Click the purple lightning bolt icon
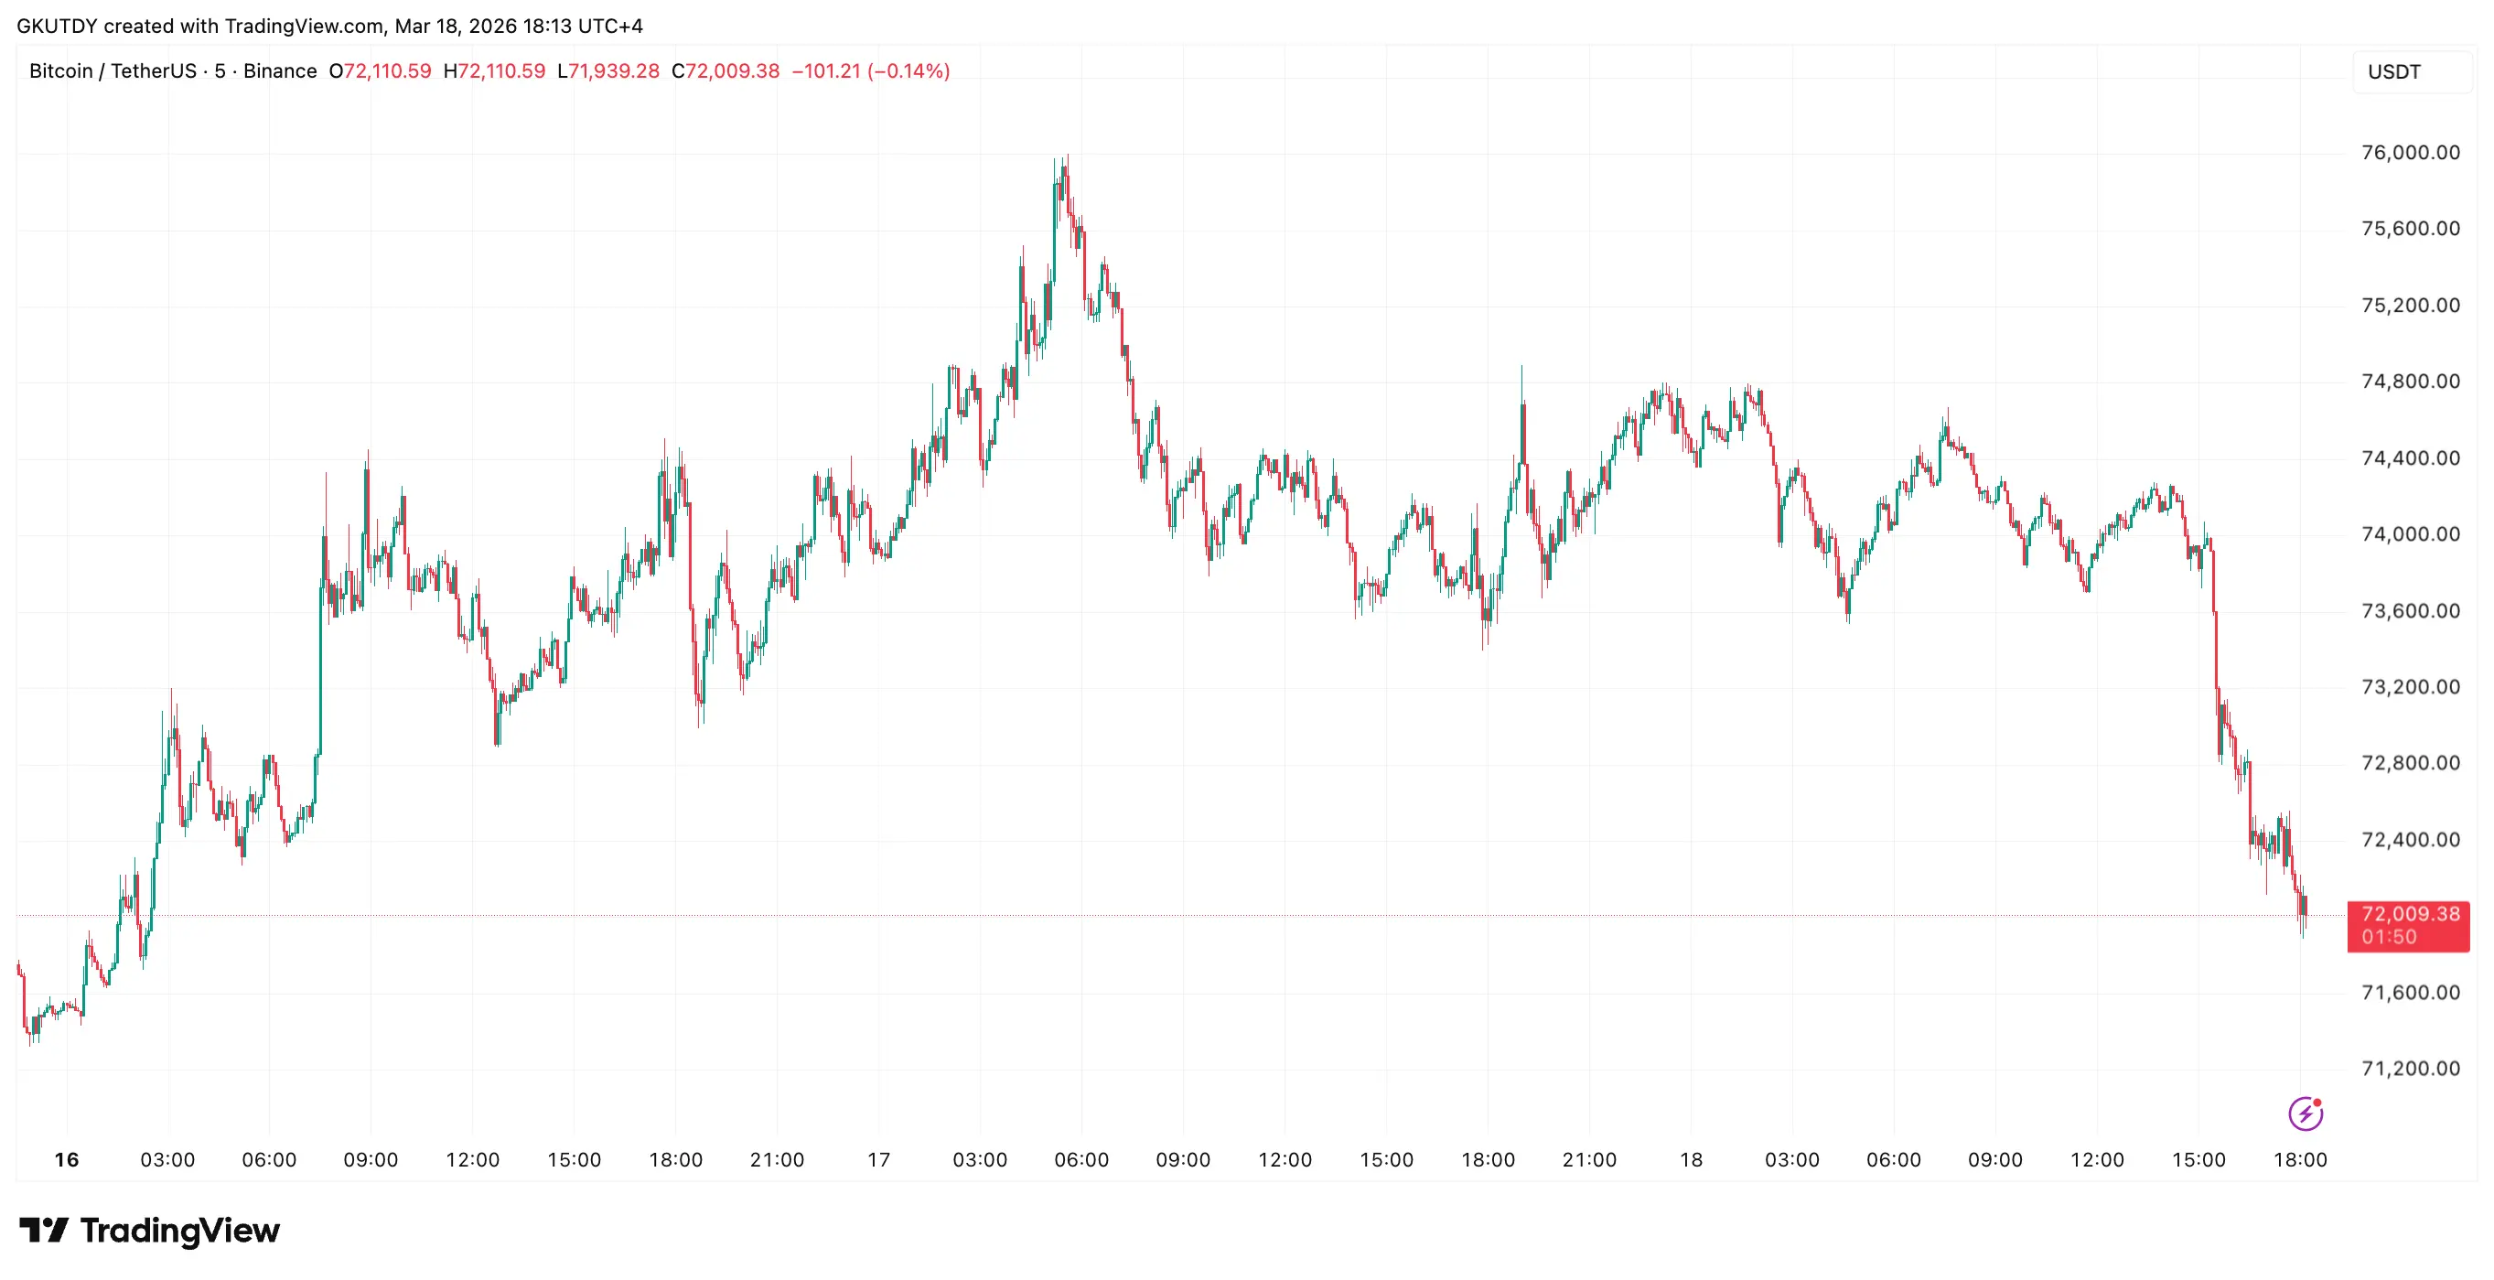This screenshot has width=2494, height=1280. 2306,1113
